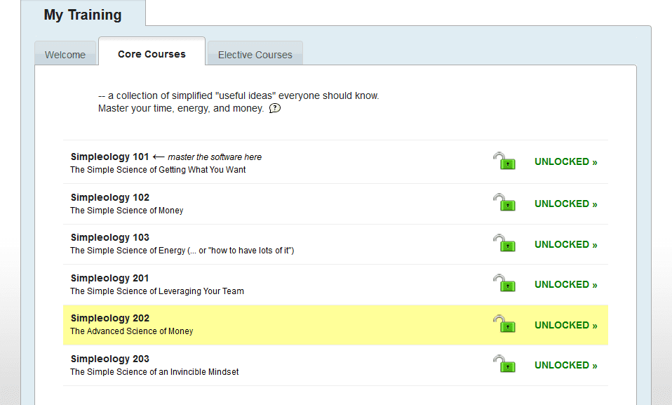Click the Simpleology 101 course title
Viewport: 672px width, 405px height.
click(109, 157)
